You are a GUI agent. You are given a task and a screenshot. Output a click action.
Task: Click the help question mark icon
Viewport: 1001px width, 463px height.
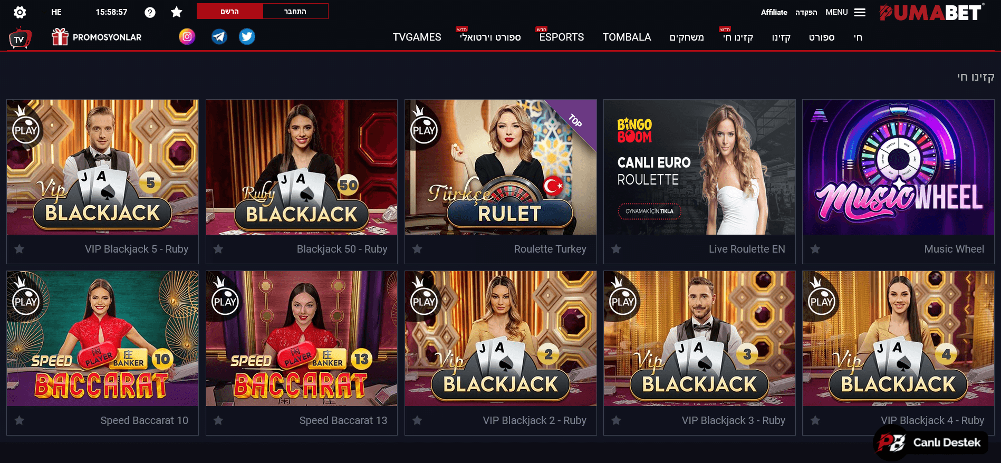[150, 12]
